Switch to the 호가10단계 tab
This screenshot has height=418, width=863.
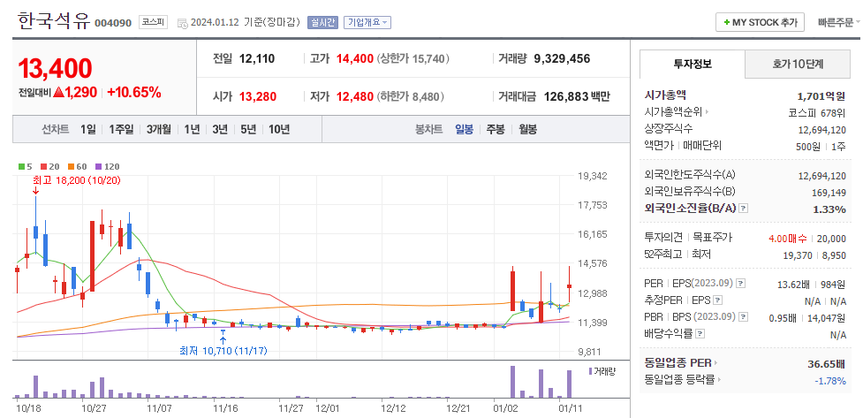[798, 64]
